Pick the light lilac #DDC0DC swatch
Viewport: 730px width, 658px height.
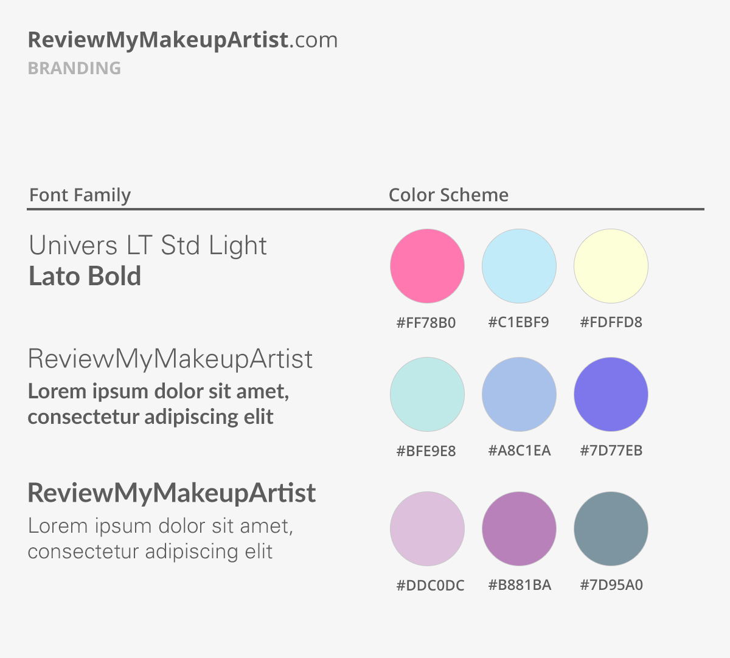tap(427, 528)
